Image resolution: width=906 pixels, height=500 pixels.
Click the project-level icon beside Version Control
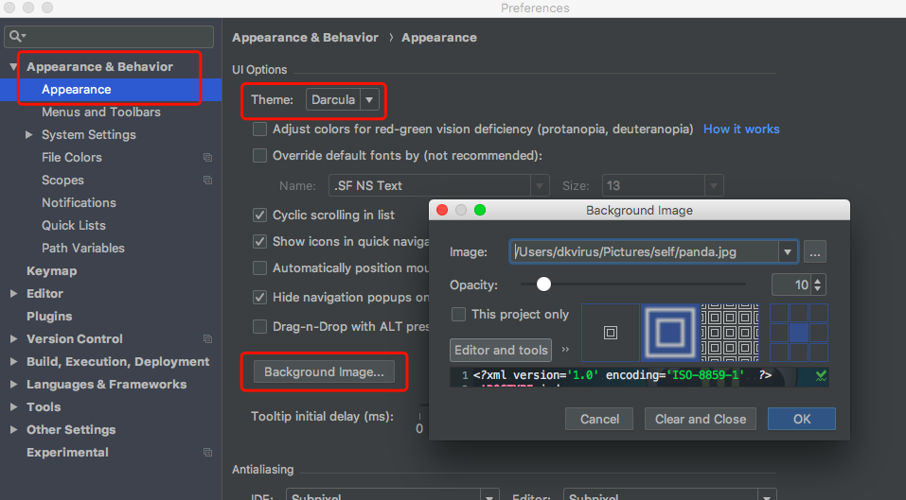point(207,339)
